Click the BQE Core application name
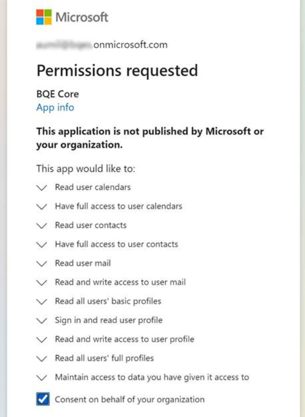This screenshot has width=305, height=417. 58,94
